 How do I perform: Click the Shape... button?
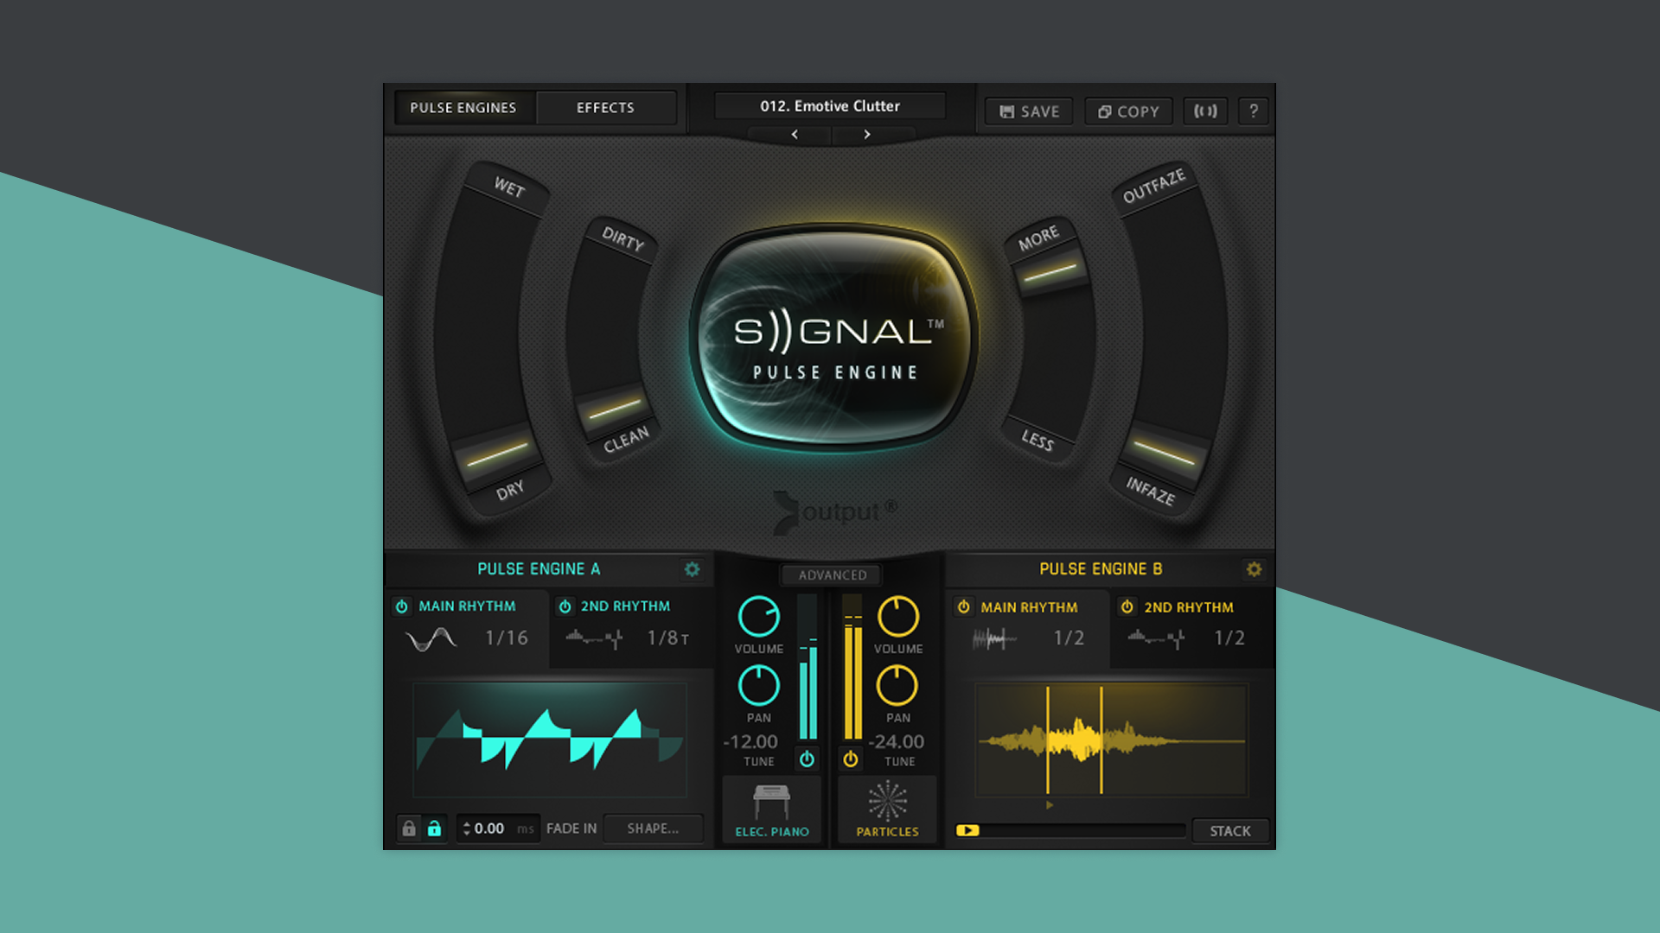[x=653, y=828]
